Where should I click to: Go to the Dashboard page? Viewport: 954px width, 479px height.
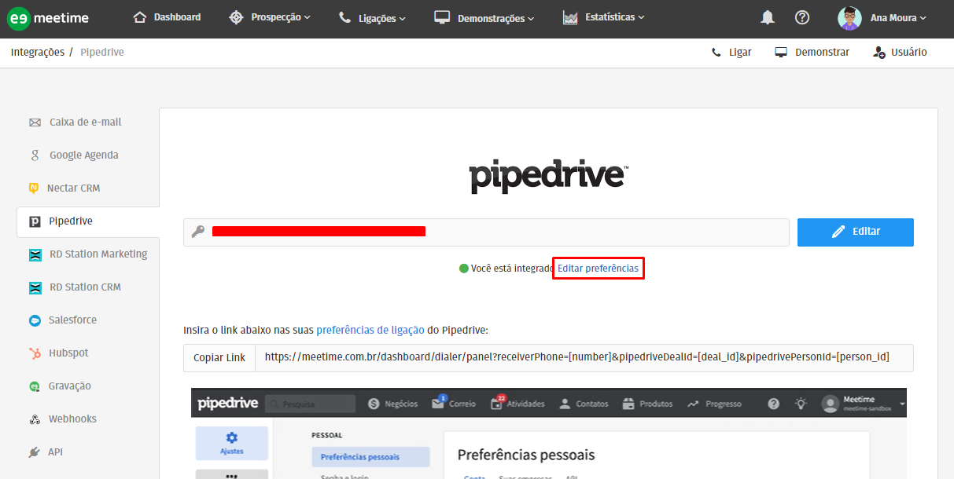pyautogui.click(x=167, y=17)
